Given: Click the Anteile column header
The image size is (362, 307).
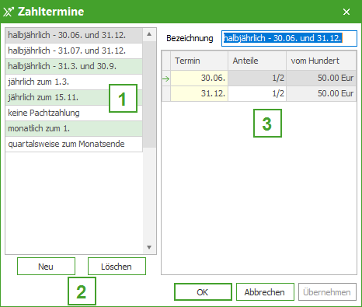Looking at the screenshot, I should click(x=257, y=61).
